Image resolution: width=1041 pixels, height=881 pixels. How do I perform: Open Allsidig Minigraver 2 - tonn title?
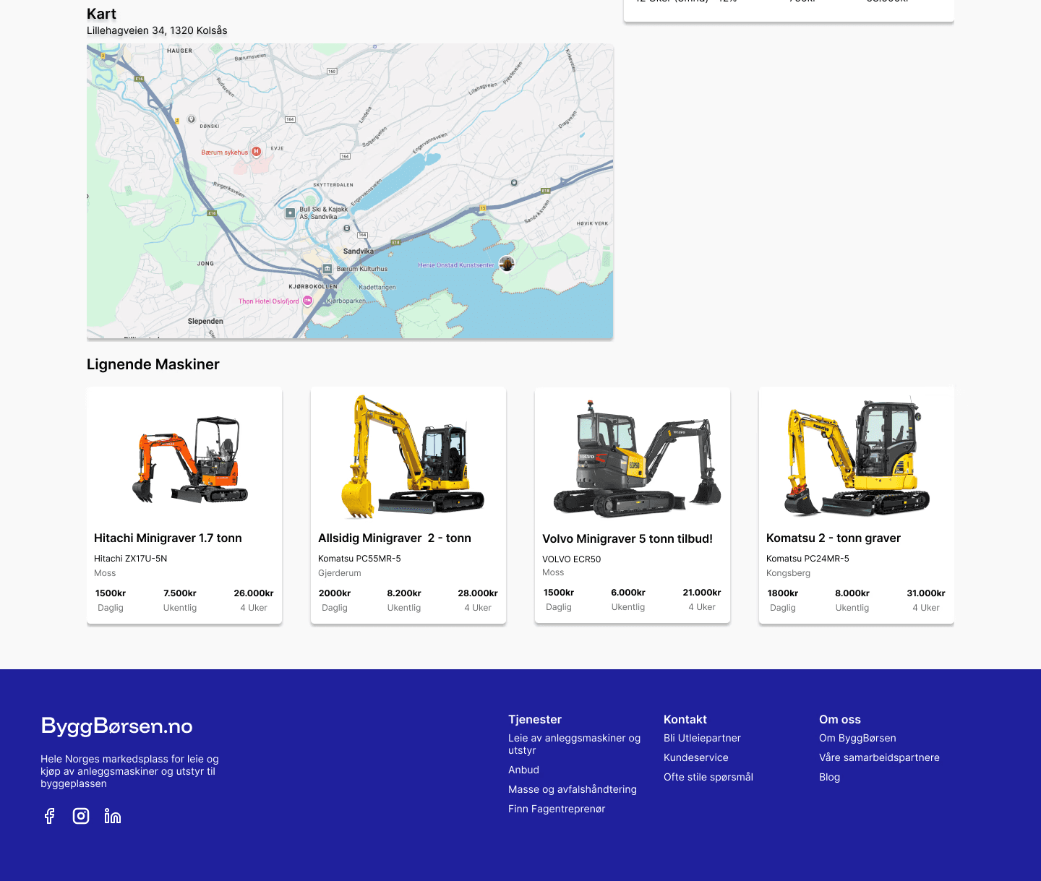click(395, 538)
